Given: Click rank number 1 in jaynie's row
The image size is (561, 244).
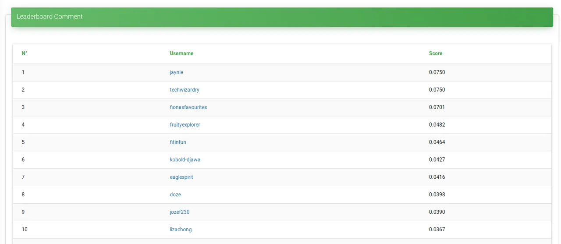Looking at the screenshot, I should pos(23,72).
